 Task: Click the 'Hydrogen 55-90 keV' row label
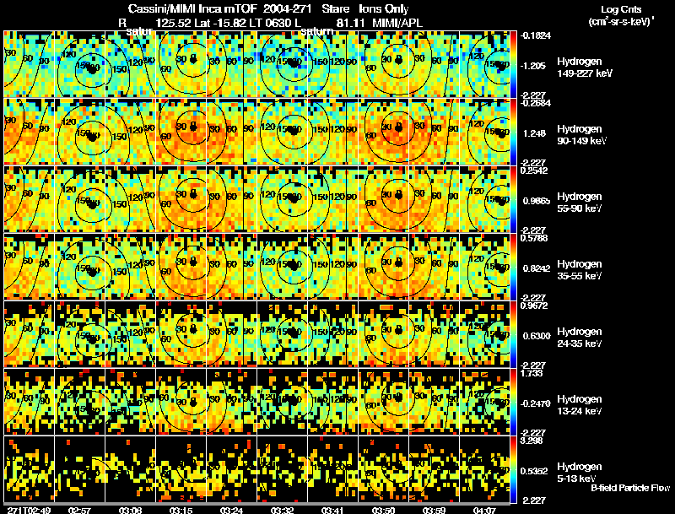(580, 203)
